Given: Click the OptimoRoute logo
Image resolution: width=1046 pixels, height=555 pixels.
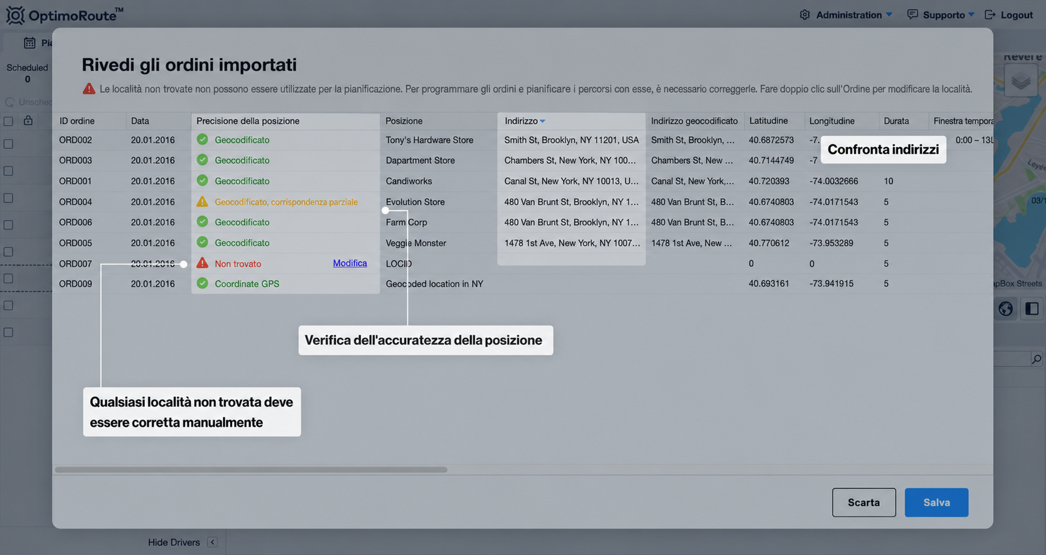Looking at the screenshot, I should coord(64,14).
